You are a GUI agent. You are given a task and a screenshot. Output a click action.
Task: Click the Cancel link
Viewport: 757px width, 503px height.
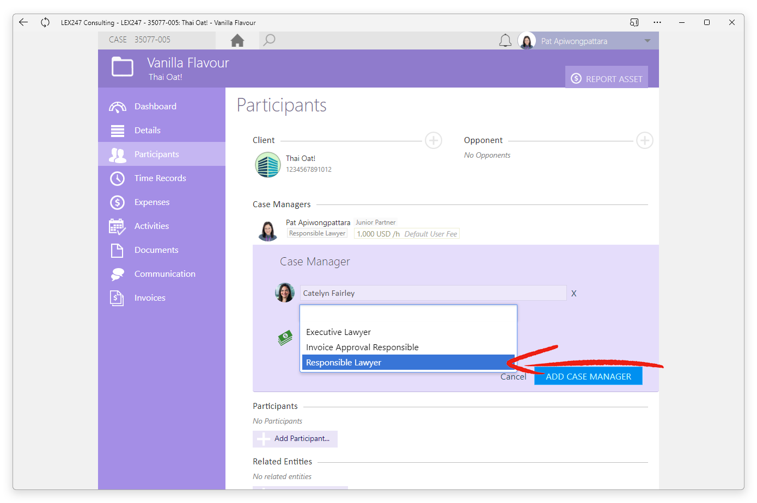[513, 376]
